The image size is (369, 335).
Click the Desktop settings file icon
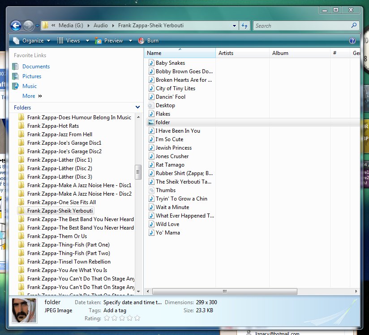click(151, 105)
